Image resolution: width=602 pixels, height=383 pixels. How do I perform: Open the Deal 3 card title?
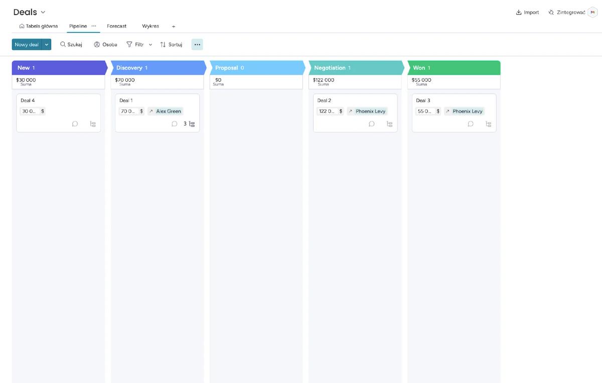point(423,100)
